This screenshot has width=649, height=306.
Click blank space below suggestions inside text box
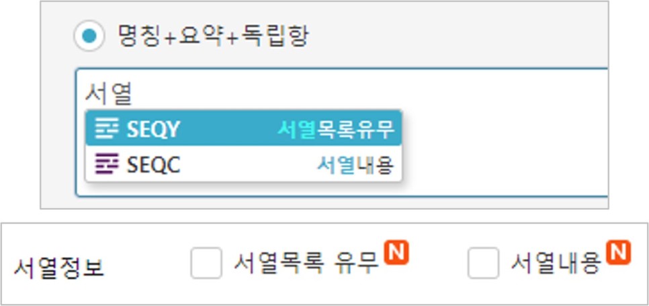point(240,188)
